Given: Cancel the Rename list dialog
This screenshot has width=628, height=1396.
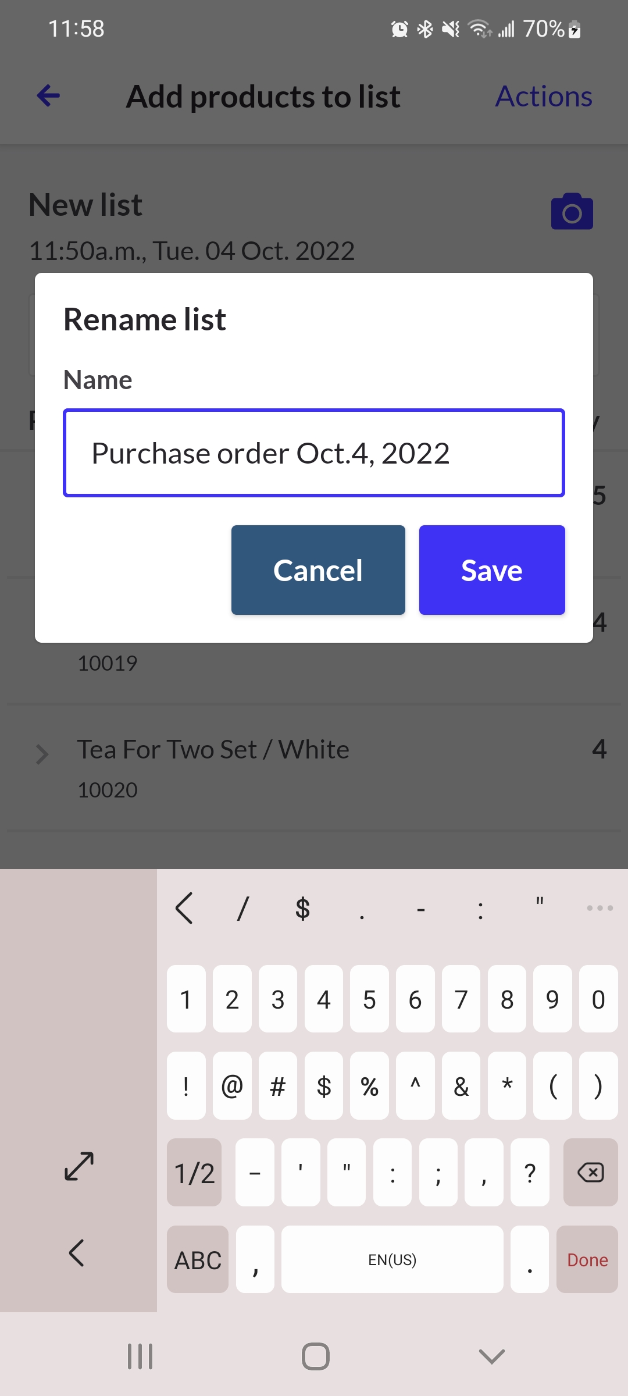Looking at the screenshot, I should (x=318, y=570).
